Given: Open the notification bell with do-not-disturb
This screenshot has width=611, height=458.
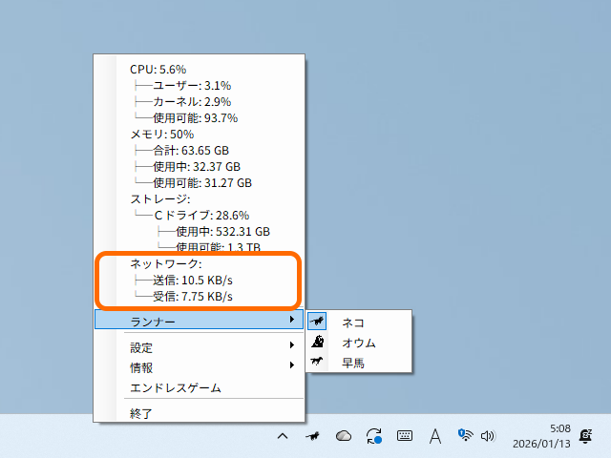Looking at the screenshot, I should point(585,436).
